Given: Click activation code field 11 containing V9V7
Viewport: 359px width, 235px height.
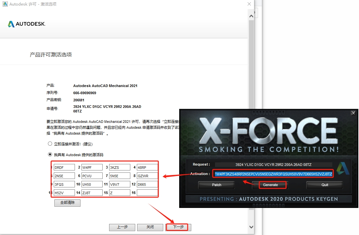Looking at the screenshot, I should (120, 184).
